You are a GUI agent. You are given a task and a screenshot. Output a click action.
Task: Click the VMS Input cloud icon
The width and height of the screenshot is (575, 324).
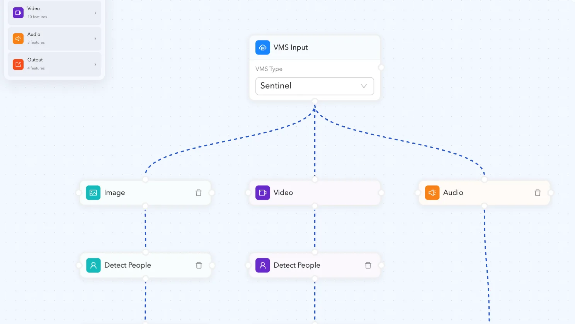pos(263,47)
